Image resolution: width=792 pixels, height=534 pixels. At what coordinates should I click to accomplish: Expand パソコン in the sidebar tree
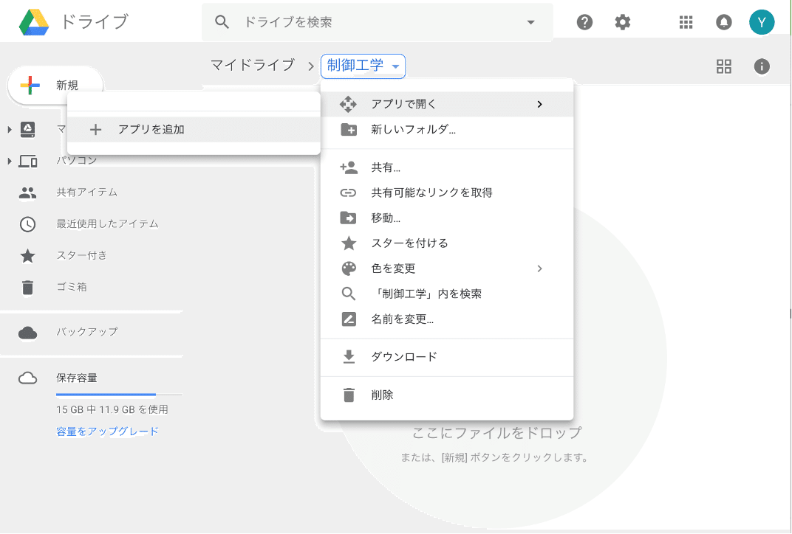pos(9,159)
